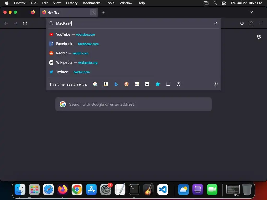Image resolution: width=267 pixels, height=200 pixels.
Task: Open FaceTime from the Dock
Action: 212,189
